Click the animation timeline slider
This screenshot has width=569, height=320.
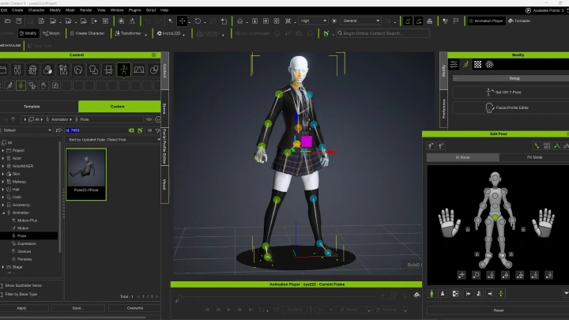(279, 296)
